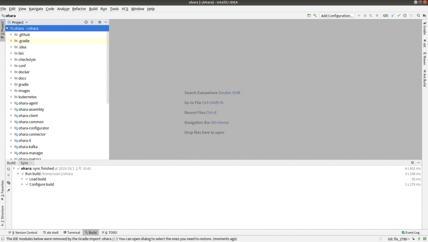Click the Hector inspector icon in status bar
The height and width of the screenshot is (242, 428).
419,239
